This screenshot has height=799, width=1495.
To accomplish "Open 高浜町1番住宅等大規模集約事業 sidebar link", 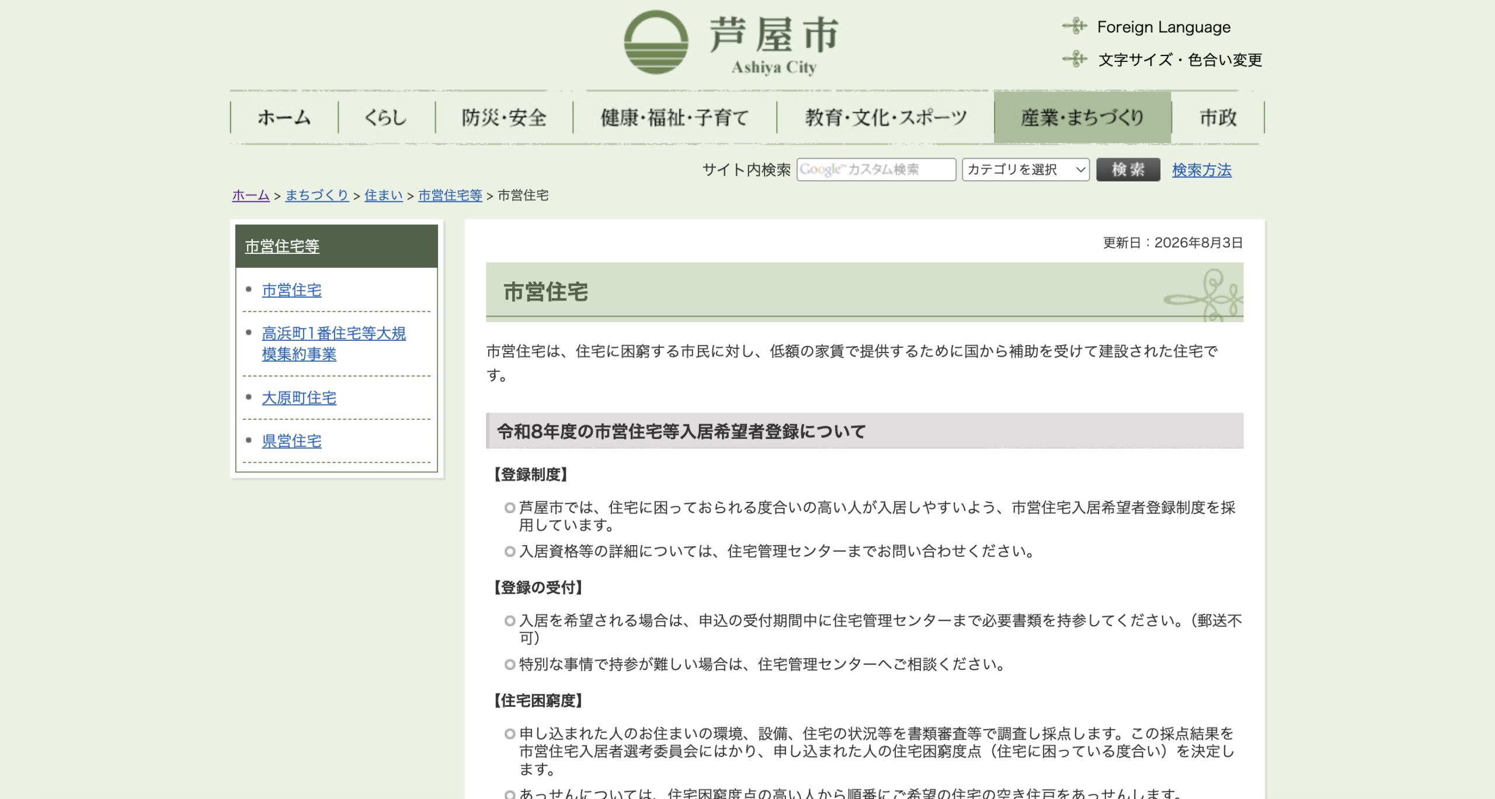I will pyautogui.click(x=333, y=344).
